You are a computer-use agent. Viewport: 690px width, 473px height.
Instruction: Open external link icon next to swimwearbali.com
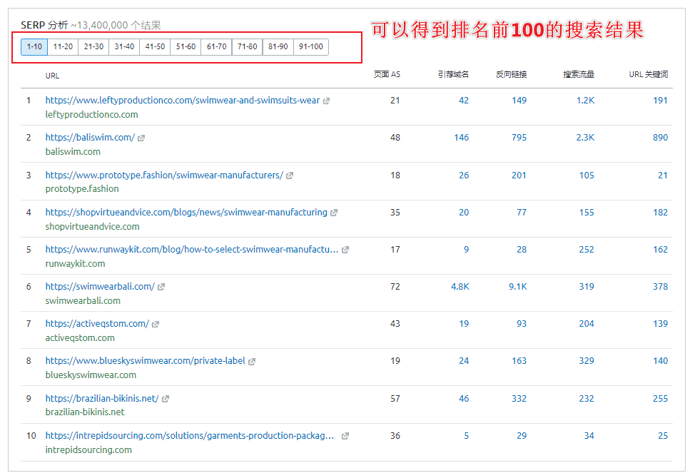161,287
